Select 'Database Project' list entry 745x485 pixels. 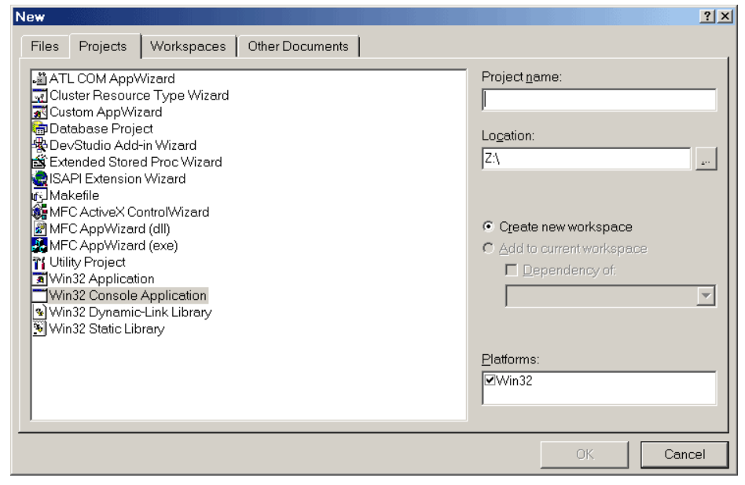click(101, 129)
